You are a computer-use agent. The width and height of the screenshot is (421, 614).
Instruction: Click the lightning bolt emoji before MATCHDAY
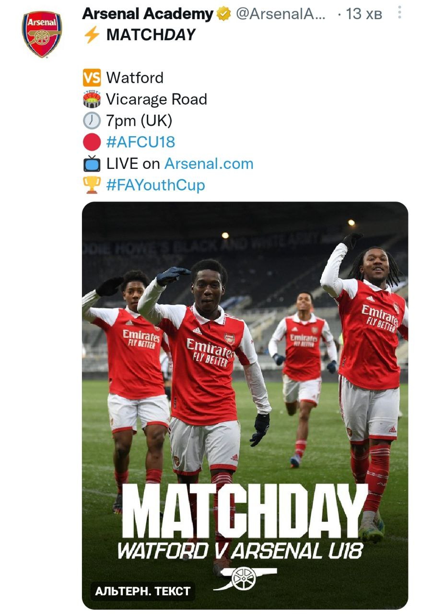click(x=92, y=35)
